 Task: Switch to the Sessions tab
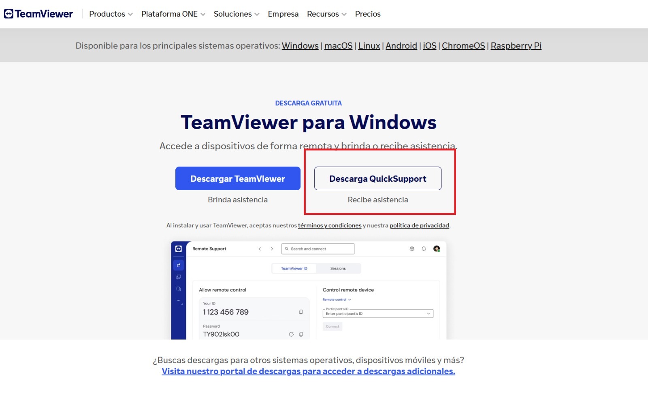coord(338,268)
